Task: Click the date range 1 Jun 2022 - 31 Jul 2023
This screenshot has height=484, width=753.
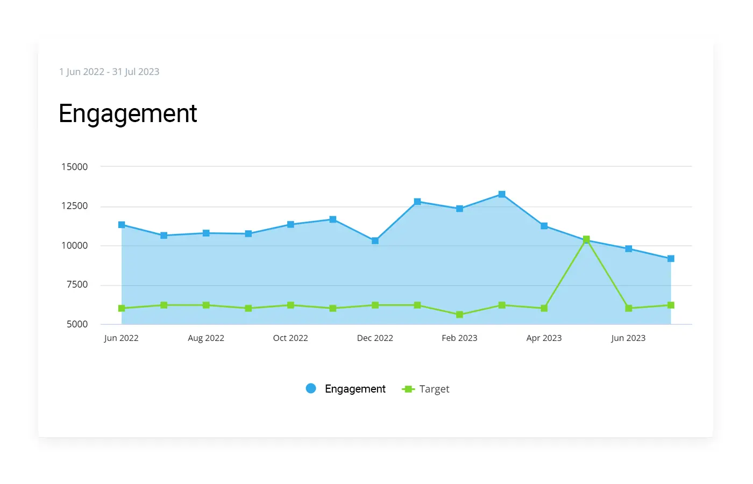Action: point(109,72)
